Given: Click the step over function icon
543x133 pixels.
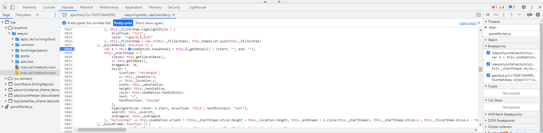Looking at the screenshot, I should [496, 15].
